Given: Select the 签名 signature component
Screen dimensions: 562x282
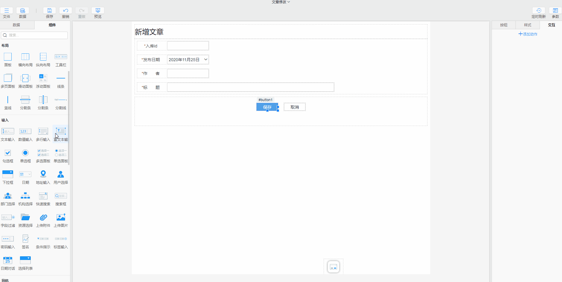Looking at the screenshot, I should [x=25, y=239].
